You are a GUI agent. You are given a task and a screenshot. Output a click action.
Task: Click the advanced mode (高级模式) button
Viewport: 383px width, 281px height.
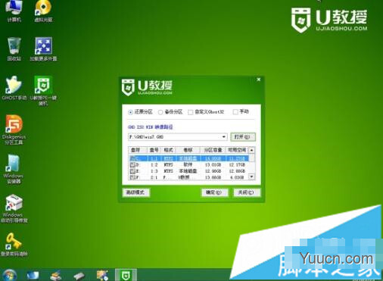pyautogui.click(x=135, y=192)
